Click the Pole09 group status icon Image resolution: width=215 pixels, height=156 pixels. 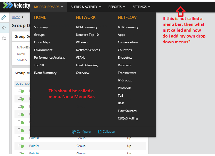21,146
